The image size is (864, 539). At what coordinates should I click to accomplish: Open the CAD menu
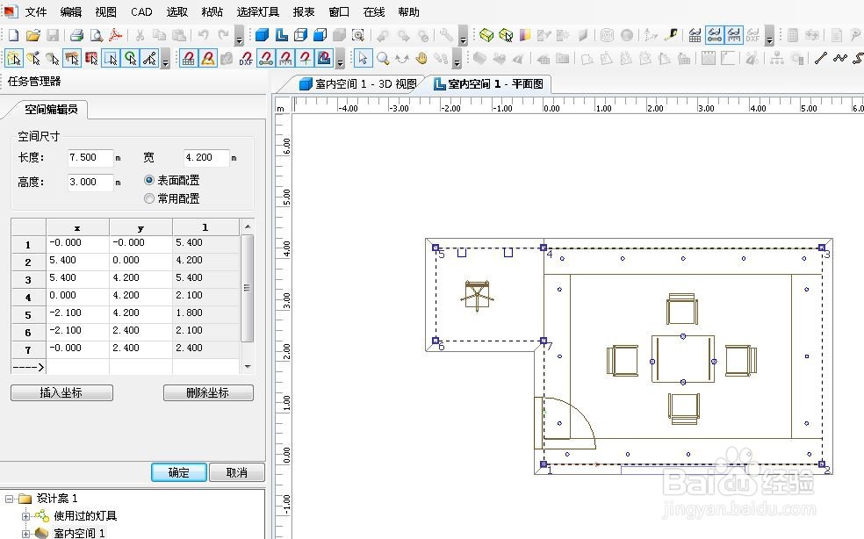pyautogui.click(x=141, y=11)
